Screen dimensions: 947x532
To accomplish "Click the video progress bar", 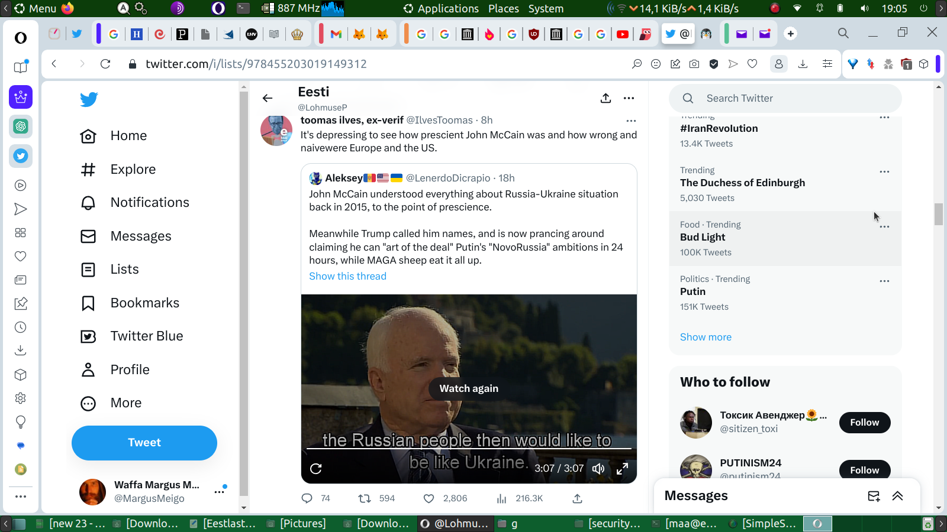I will click(x=469, y=449).
